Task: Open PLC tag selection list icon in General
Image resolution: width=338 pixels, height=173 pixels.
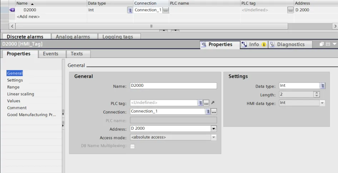Action: [200, 103]
